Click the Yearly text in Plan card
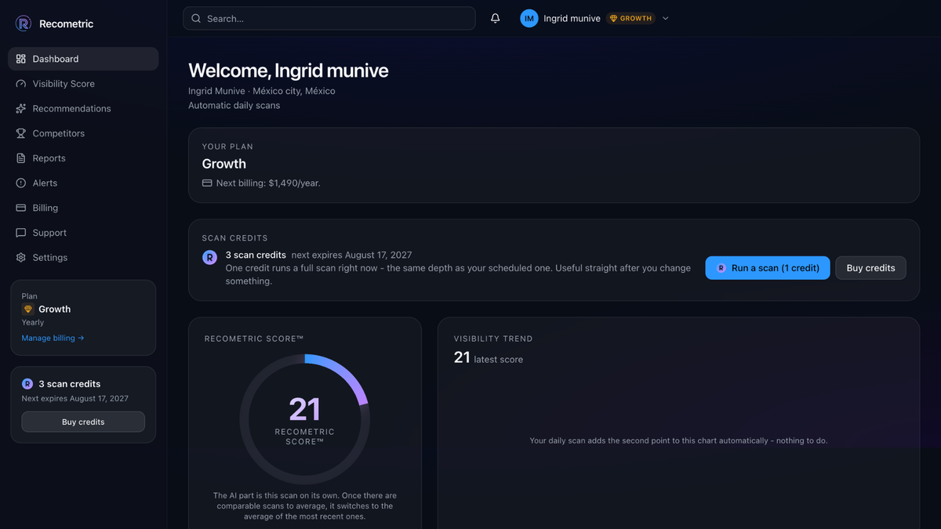The height and width of the screenshot is (529, 941). (x=33, y=322)
